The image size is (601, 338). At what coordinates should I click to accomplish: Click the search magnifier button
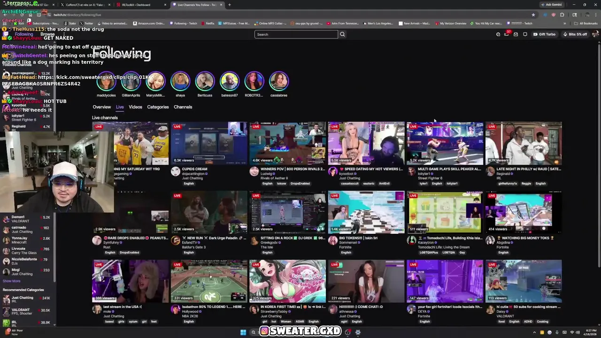[342, 34]
